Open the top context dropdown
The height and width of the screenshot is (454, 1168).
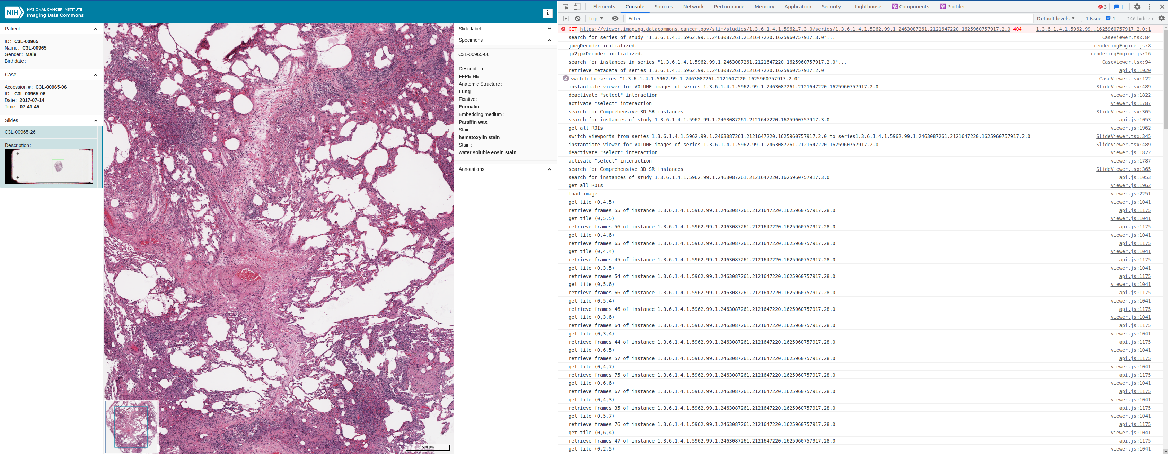pos(596,19)
